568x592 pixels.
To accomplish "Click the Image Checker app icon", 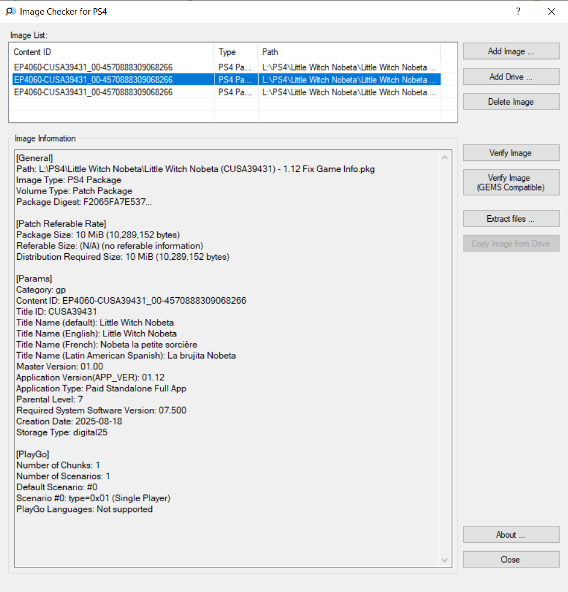I will (11, 11).
